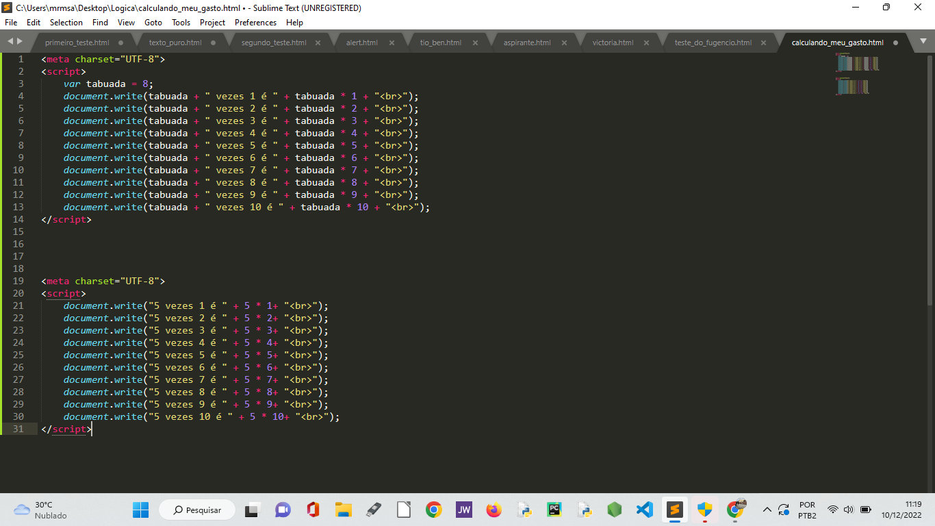Open the JW app from the taskbar
Screen dimensions: 935x526
[463, 510]
